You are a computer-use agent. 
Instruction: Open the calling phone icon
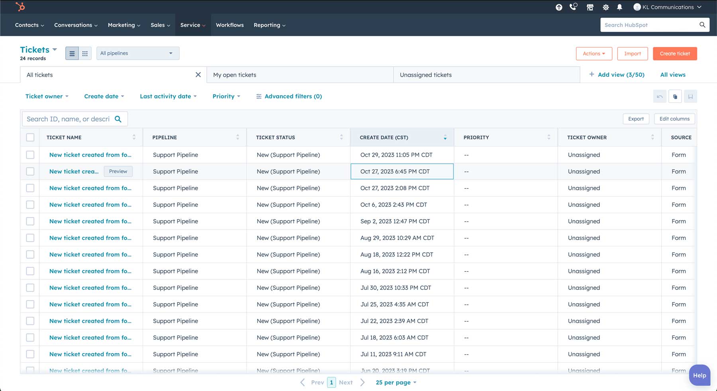[573, 7]
